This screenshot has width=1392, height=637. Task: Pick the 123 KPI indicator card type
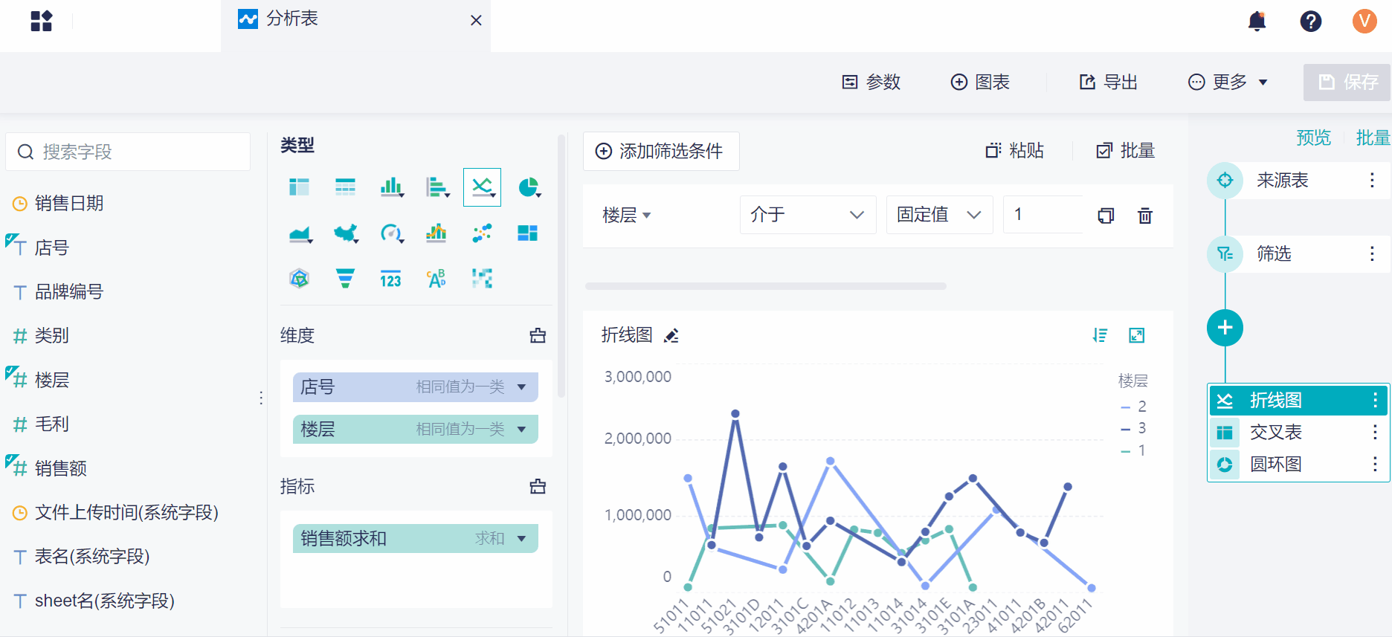(x=390, y=279)
